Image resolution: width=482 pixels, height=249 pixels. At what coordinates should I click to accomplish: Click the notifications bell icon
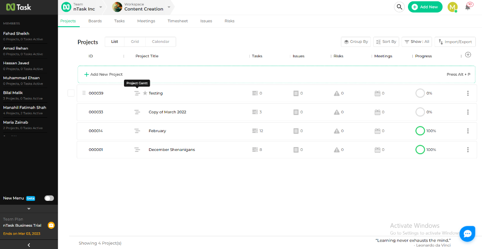468,7
